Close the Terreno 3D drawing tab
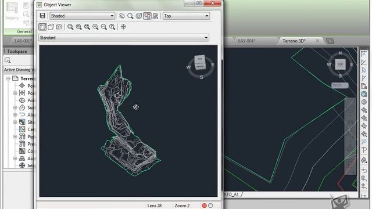This screenshot has width=372, height=209. coord(317,41)
